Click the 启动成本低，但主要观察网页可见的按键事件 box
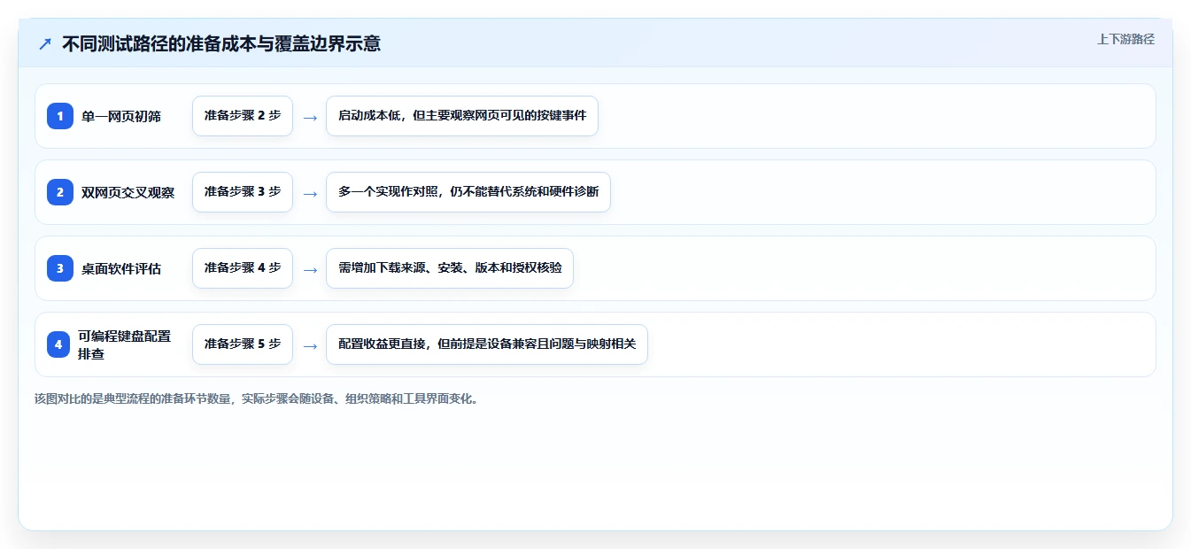The height and width of the screenshot is (549, 1191). 462,116
